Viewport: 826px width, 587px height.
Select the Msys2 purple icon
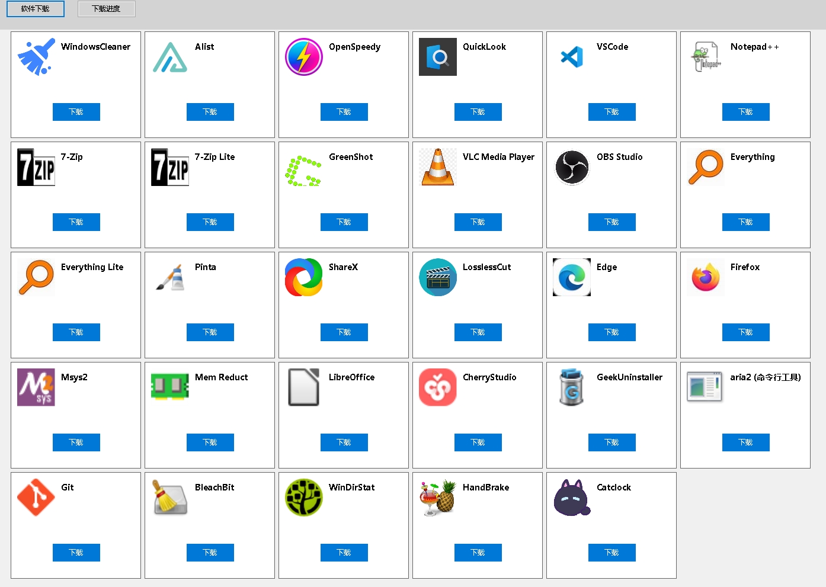(36, 387)
